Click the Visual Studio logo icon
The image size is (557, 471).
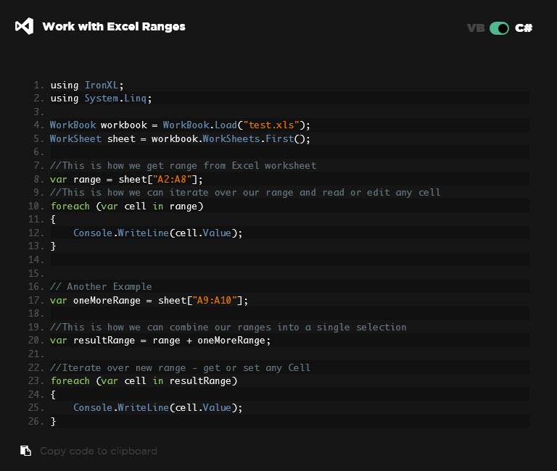coord(24,27)
